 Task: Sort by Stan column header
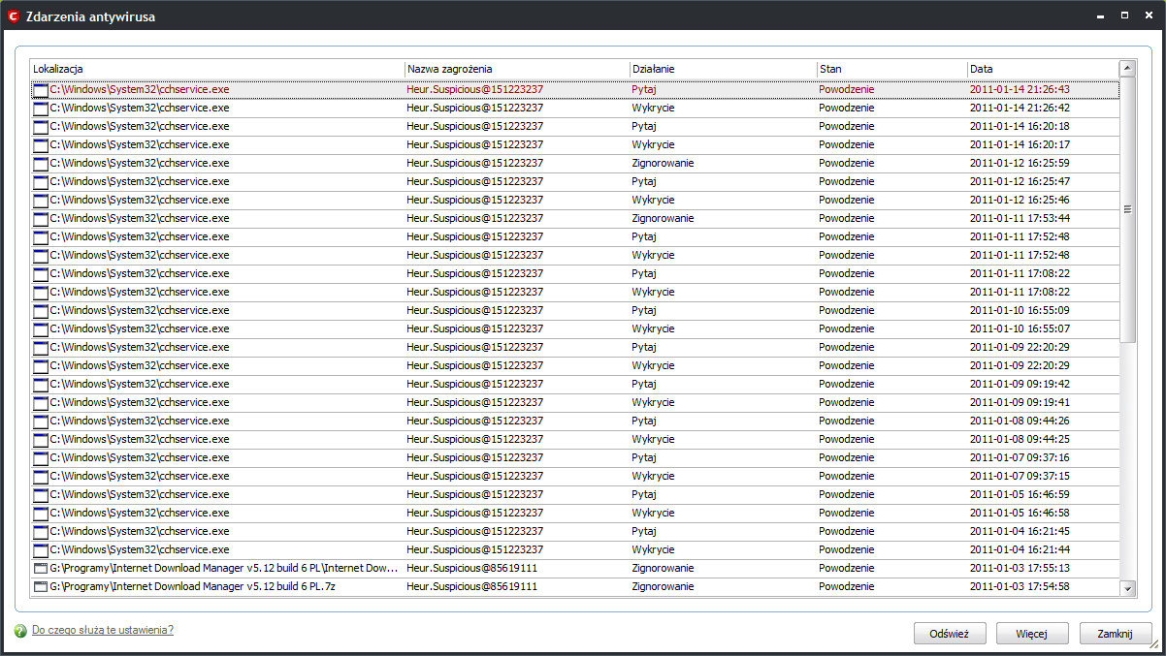(891, 69)
